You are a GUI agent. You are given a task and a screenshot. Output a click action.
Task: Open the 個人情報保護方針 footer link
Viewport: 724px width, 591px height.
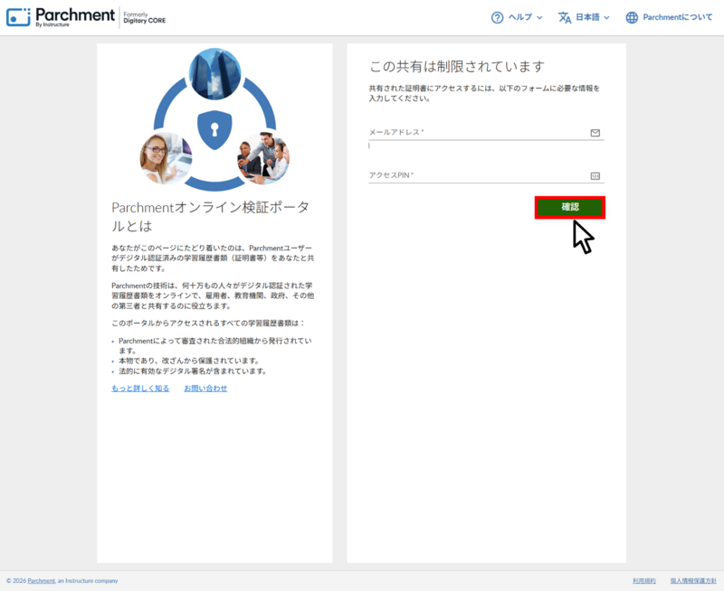693,580
